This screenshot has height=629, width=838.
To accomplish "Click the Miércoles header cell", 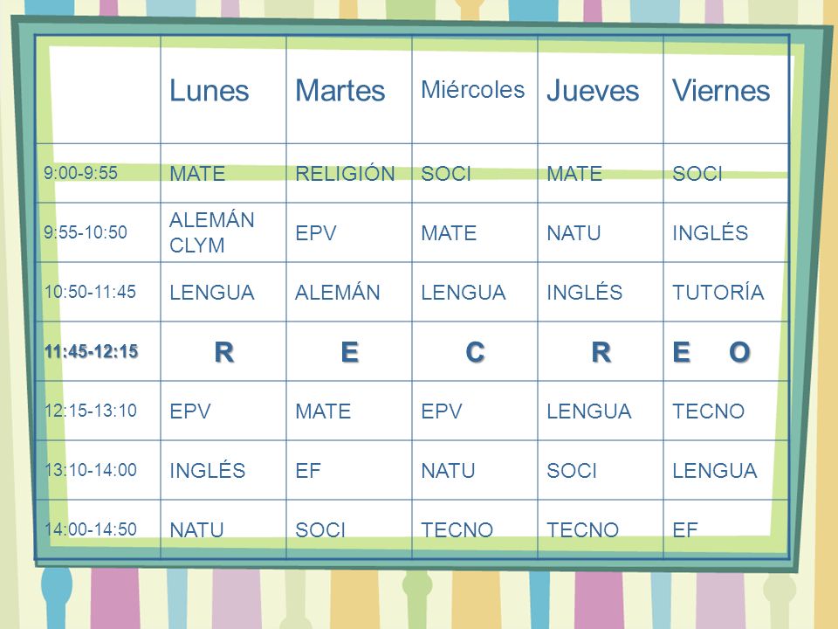I will tap(472, 90).
